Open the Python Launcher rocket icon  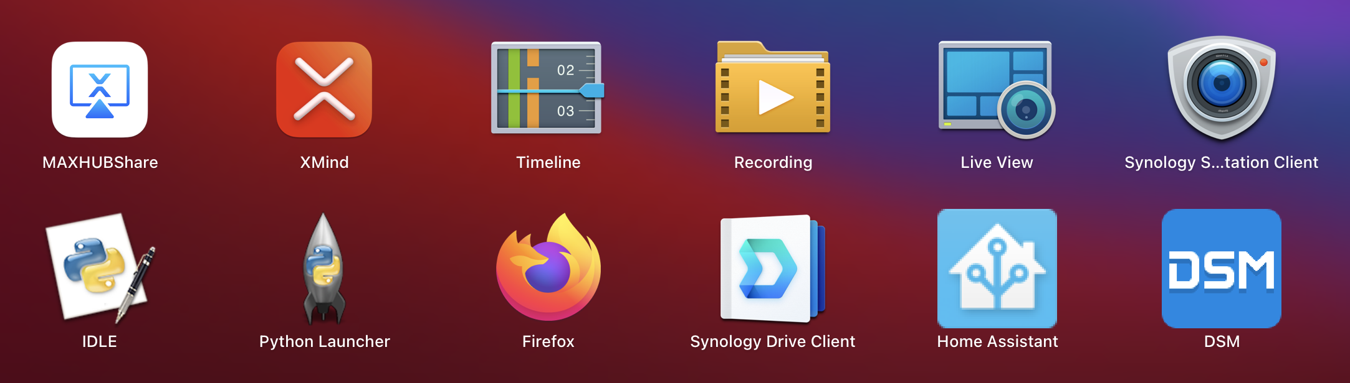coord(323,269)
